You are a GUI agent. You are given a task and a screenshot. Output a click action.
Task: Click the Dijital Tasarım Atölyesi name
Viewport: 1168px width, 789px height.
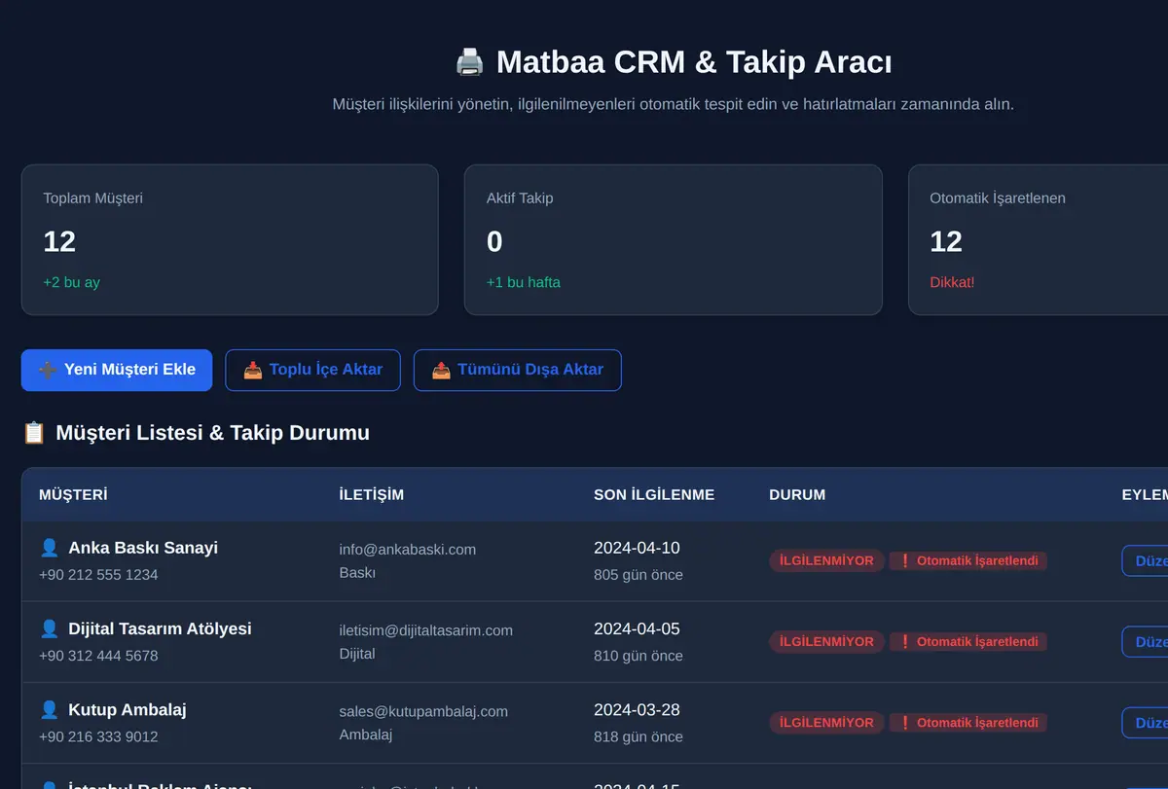point(160,628)
